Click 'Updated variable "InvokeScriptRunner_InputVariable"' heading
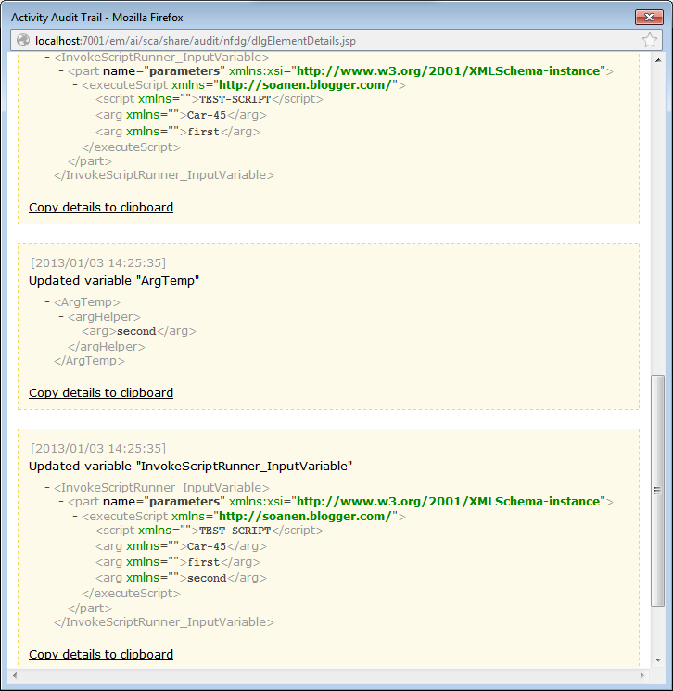 pyautogui.click(x=190, y=467)
